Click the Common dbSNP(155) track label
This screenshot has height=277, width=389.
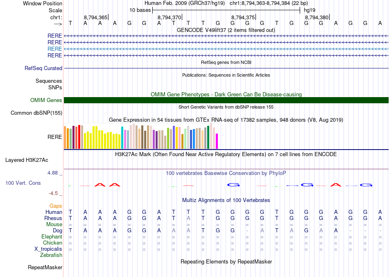pyautogui.click(x=36, y=113)
